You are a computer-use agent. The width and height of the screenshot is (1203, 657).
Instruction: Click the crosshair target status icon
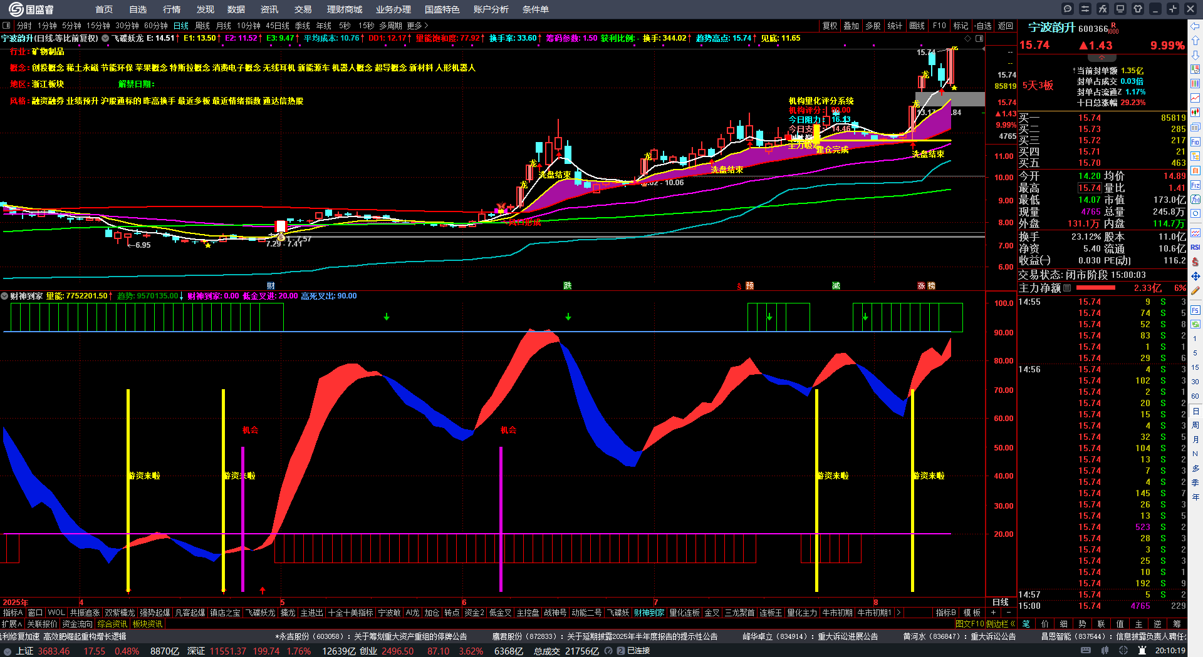pos(1123,651)
